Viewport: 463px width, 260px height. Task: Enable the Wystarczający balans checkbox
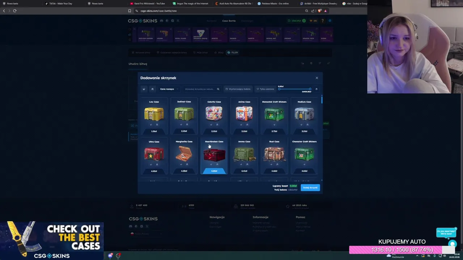238,89
